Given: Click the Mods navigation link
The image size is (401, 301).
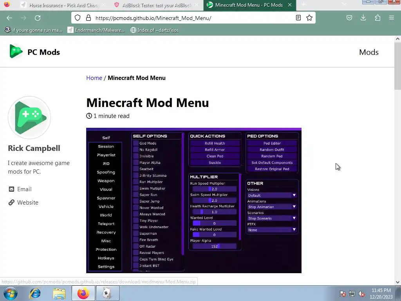Looking at the screenshot, I should (x=369, y=52).
